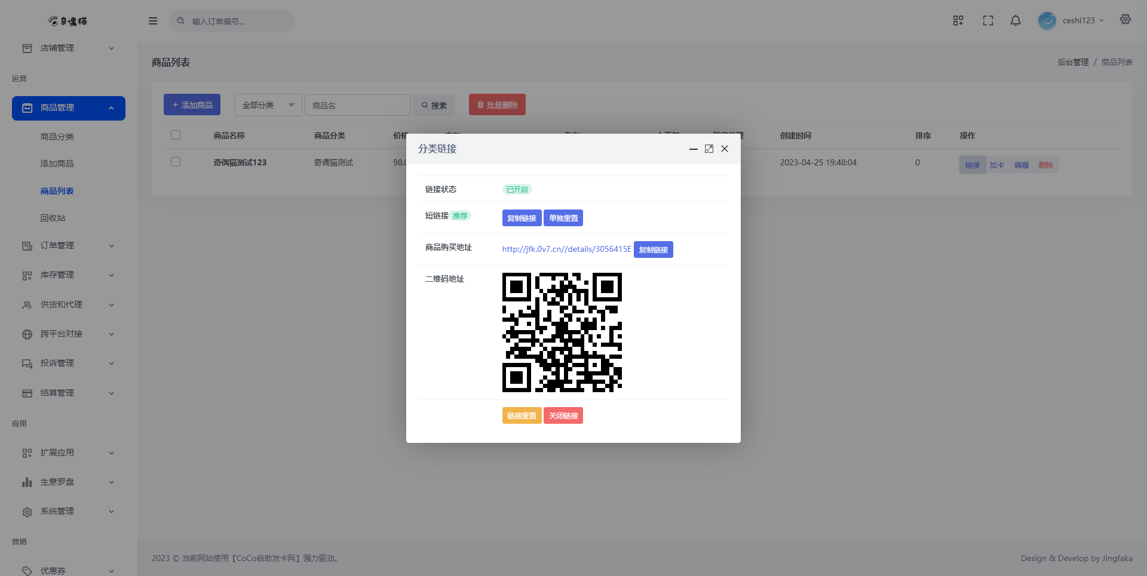
Task: Click the orange 链接重置 button
Action: click(522, 415)
